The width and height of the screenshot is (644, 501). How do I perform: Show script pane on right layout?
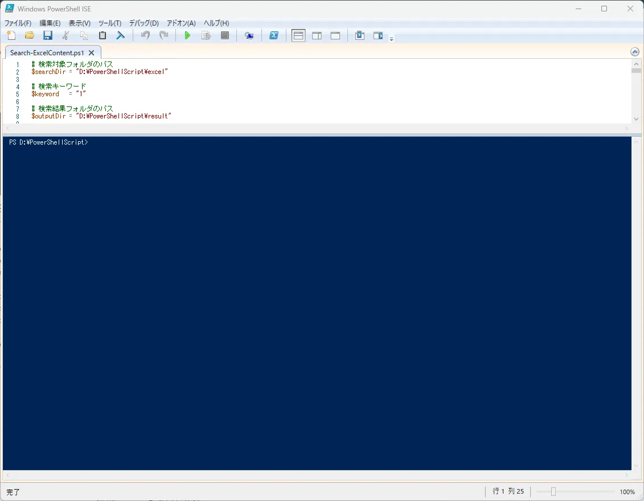coord(317,35)
